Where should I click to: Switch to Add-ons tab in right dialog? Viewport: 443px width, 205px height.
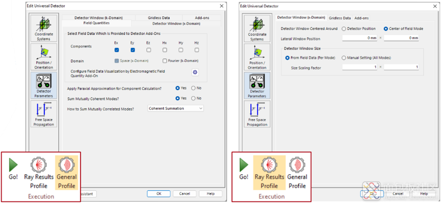pyautogui.click(x=362, y=18)
